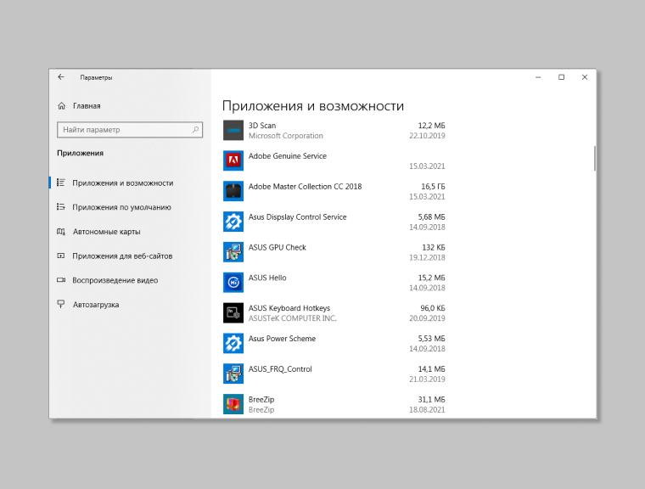Click the ASUS GPU Check app icon
This screenshot has width=645, height=489.
coord(233,252)
